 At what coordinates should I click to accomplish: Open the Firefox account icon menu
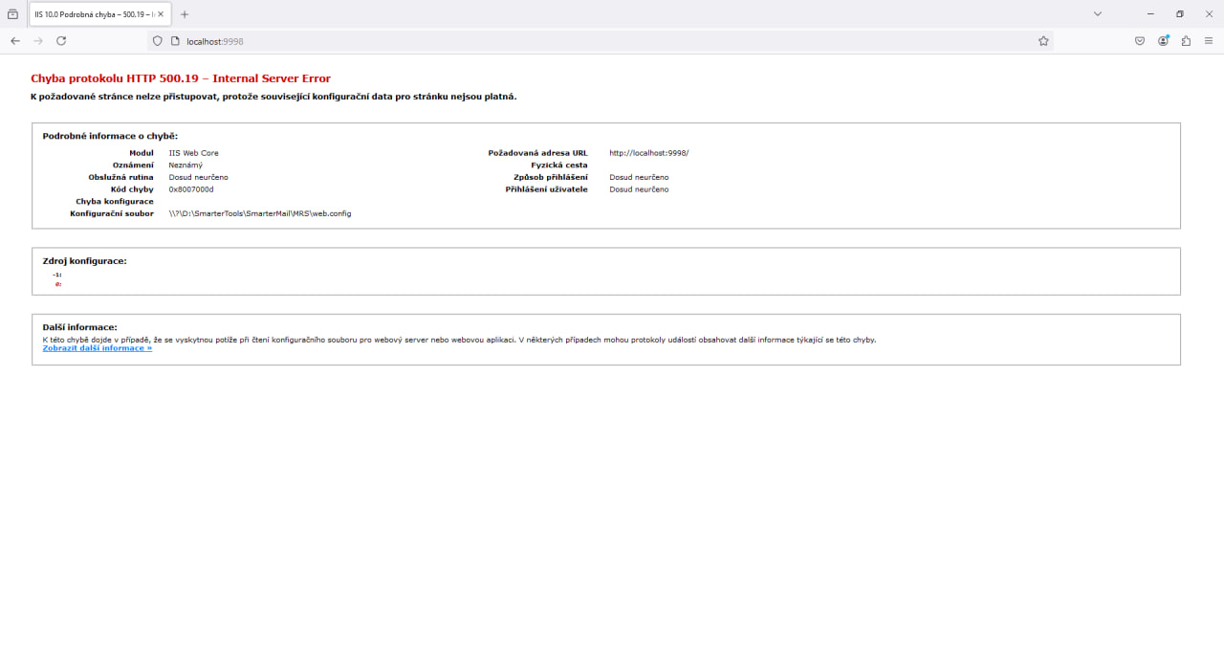coord(1163,41)
